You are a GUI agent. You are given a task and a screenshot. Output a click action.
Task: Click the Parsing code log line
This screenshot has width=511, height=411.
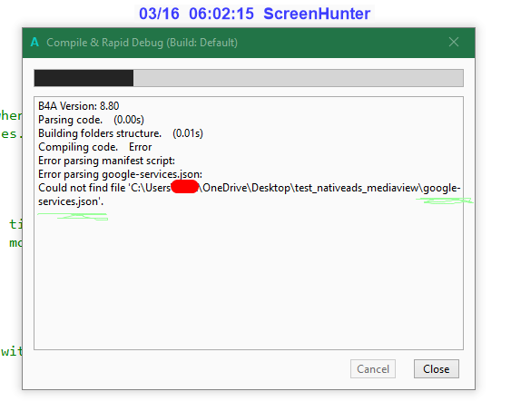[x=91, y=120]
